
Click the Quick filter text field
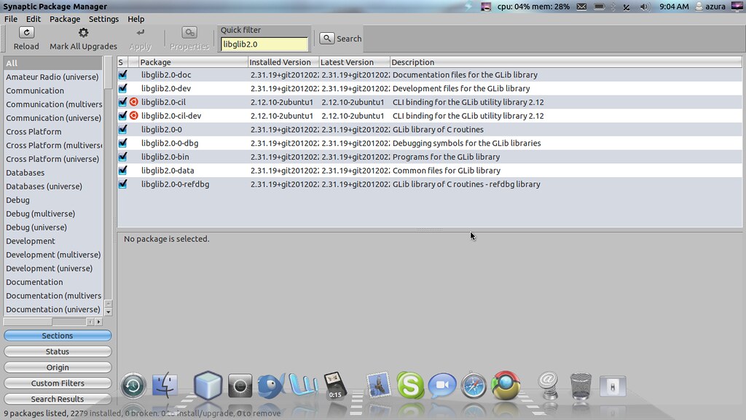point(264,44)
